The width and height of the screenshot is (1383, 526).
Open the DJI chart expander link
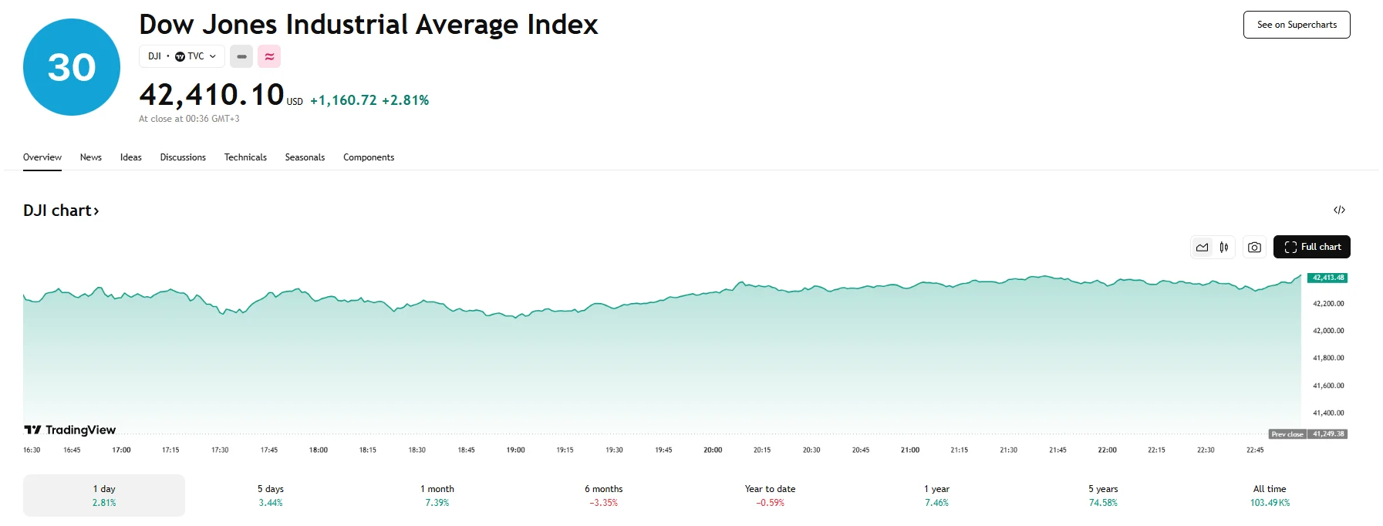tap(62, 210)
